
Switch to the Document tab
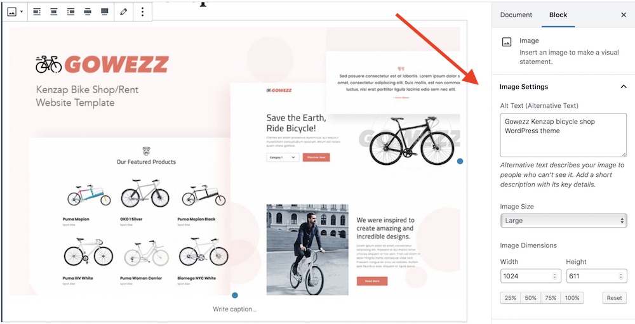tap(516, 15)
